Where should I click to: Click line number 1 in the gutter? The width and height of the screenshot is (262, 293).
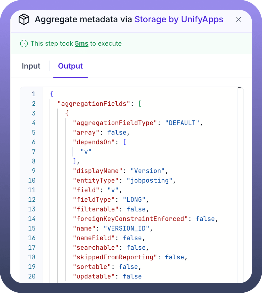coord(34,94)
